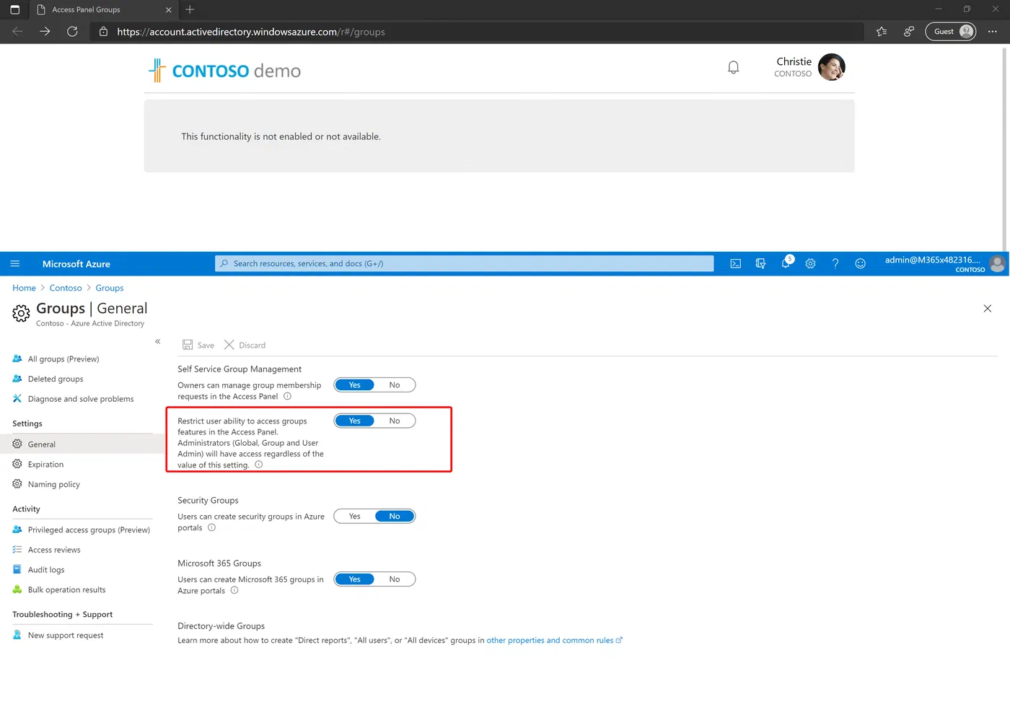The image size is (1010, 720).
Task: Click the browser address bar URL
Action: [251, 32]
